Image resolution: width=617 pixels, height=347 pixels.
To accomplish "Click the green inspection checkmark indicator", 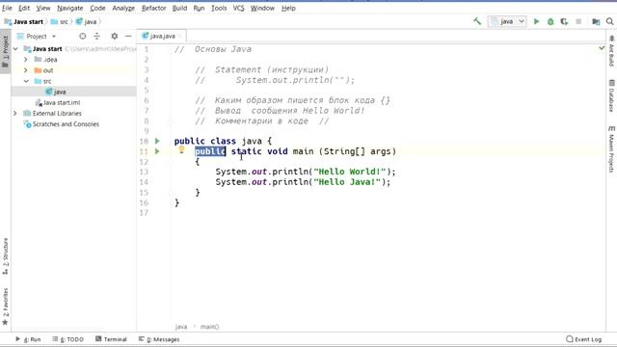I will (x=602, y=48).
